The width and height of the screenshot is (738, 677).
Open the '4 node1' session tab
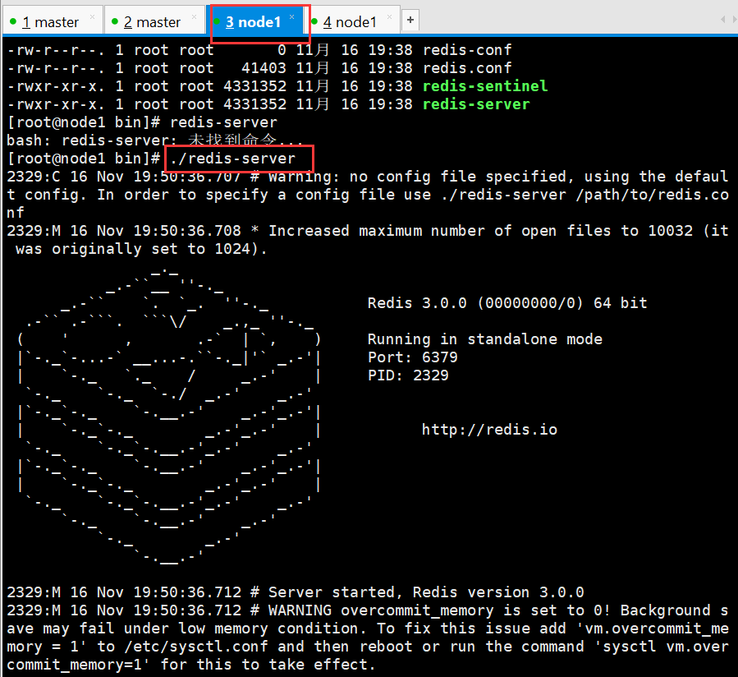[x=351, y=21]
